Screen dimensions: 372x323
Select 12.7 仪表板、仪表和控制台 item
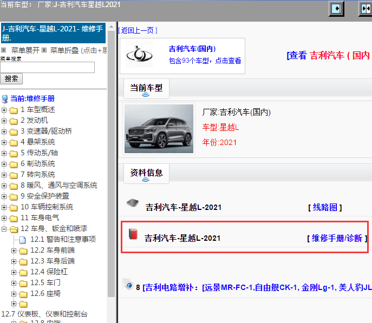(44, 314)
